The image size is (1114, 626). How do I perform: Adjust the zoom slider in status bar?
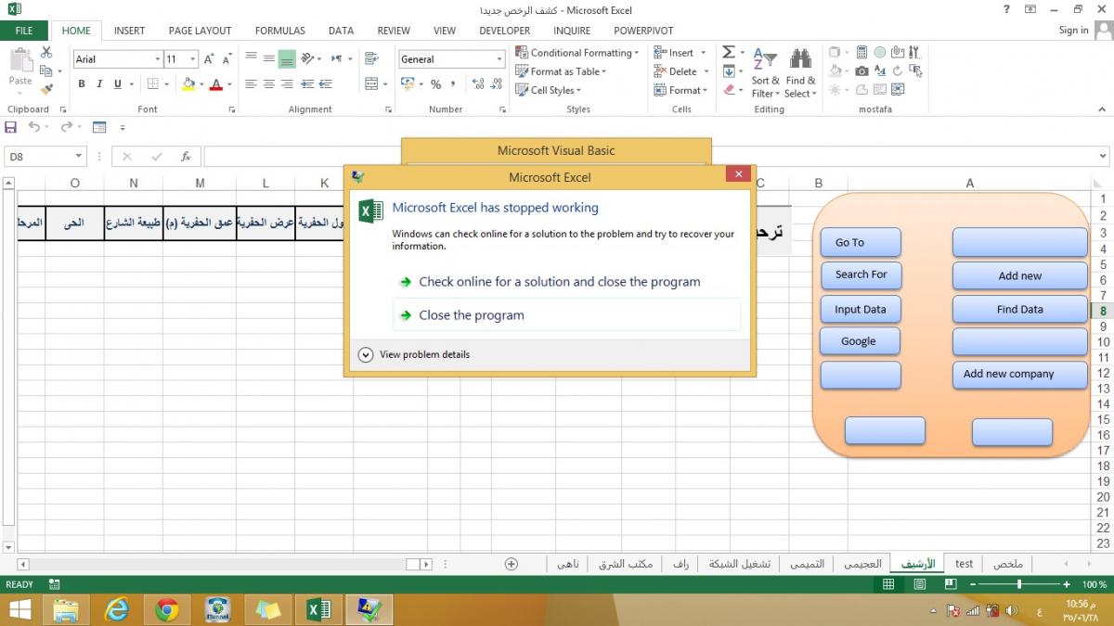pyautogui.click(x=1019, y=584)
